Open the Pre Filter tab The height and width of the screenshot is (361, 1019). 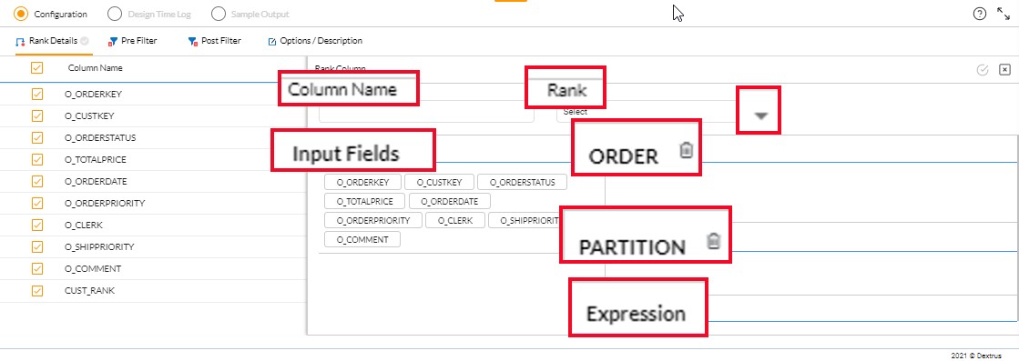[133, 41]
